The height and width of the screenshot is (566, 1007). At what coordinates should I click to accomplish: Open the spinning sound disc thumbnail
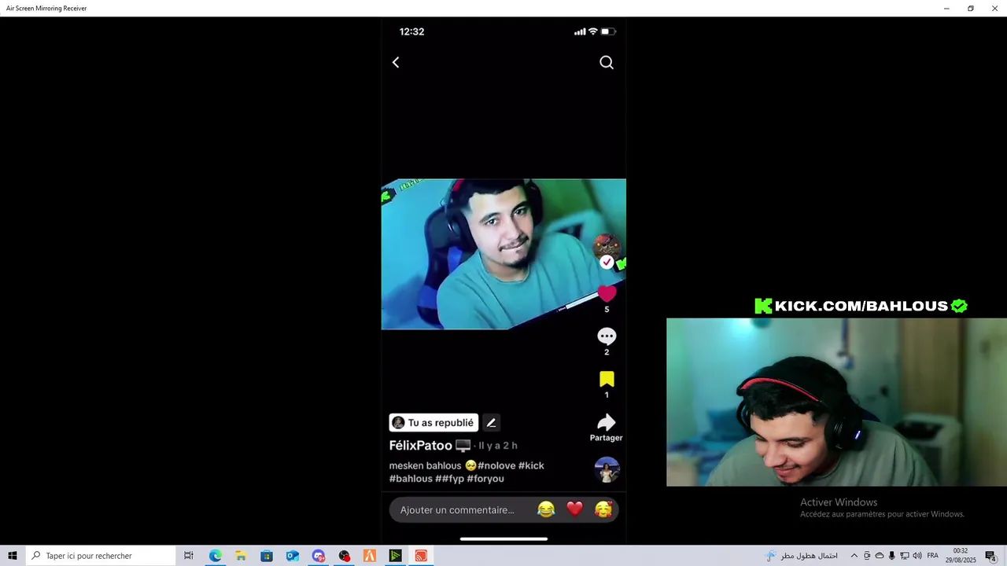point(607,470)
